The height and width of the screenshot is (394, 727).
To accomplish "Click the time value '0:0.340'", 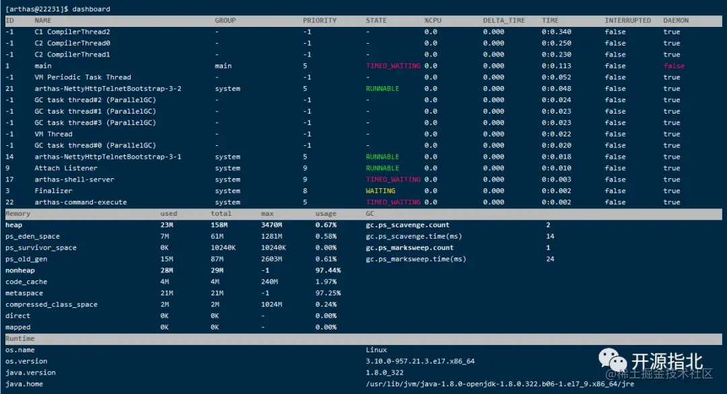I will click(557, 32).
